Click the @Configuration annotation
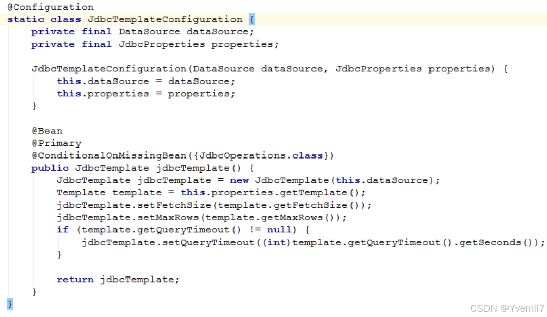The height and width of the screenshot is (317, 547). pyautogui.click(x=50, y=7)
